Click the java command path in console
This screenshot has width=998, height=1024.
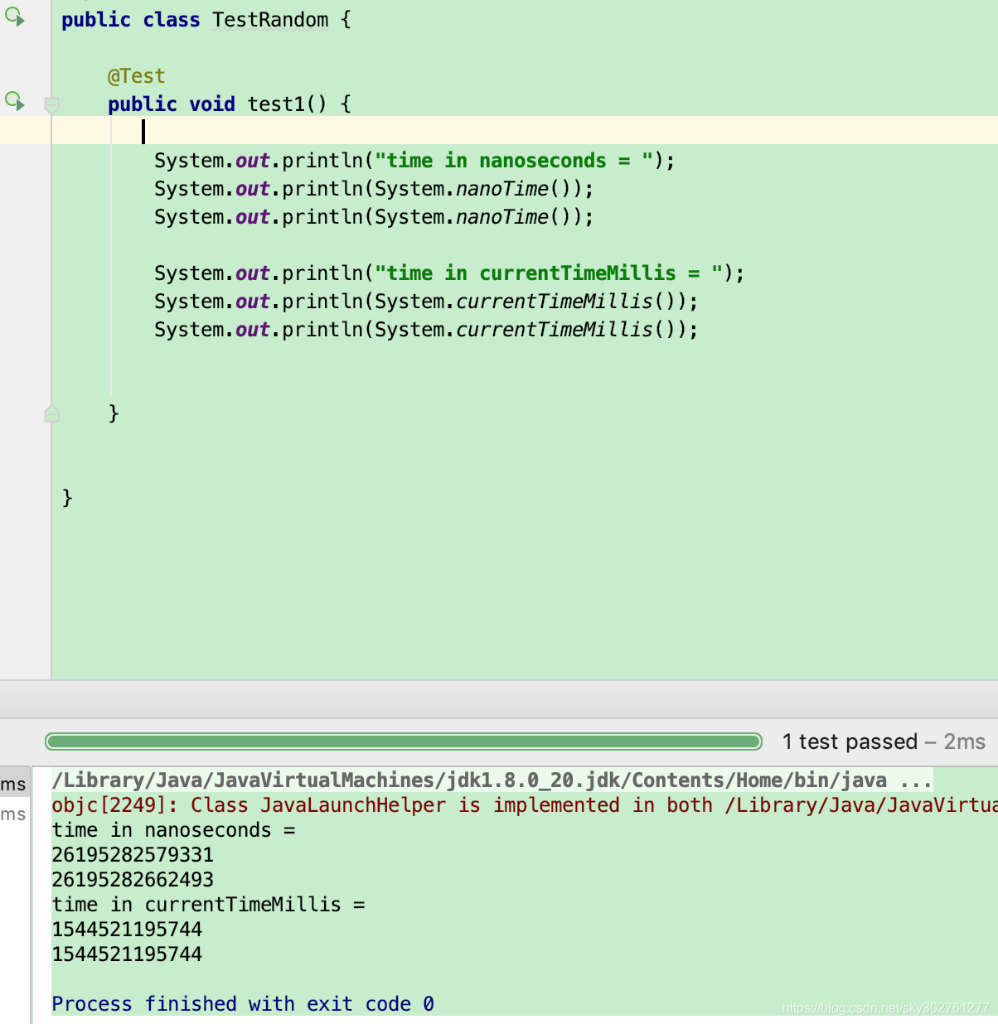(x=492, y=780)
